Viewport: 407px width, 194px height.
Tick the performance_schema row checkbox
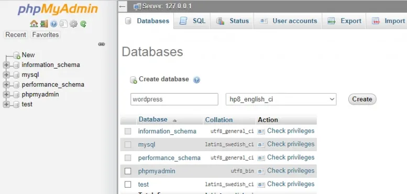pyautogui.click(x=128, y=158)
